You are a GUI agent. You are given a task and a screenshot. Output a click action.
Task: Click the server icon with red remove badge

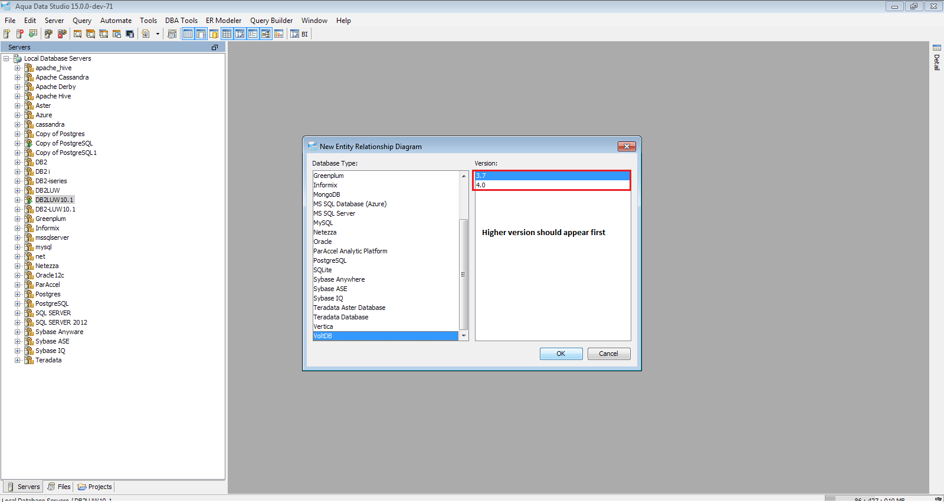20,34
